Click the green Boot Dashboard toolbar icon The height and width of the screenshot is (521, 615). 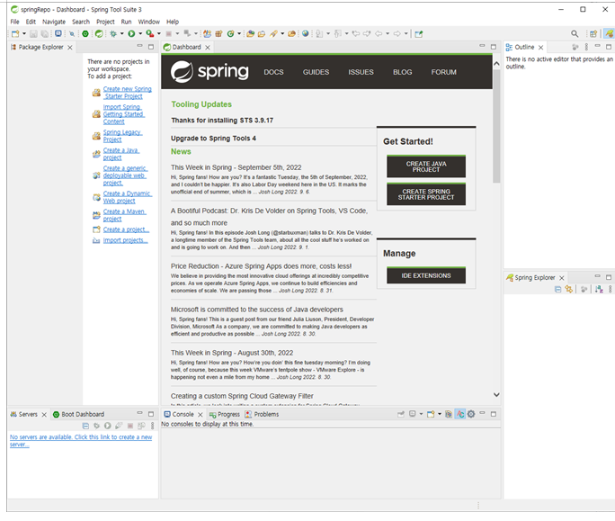[x=85, y=34]
